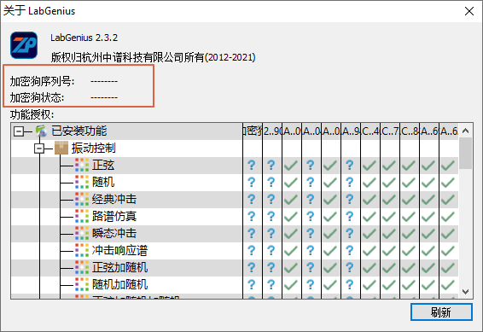Image resolution: width=483 pixels, height=332 pixels.
Task: Click the colored grid icon beside 冲击响应谱
Action: pyautogui.click(x=82, y=250)
